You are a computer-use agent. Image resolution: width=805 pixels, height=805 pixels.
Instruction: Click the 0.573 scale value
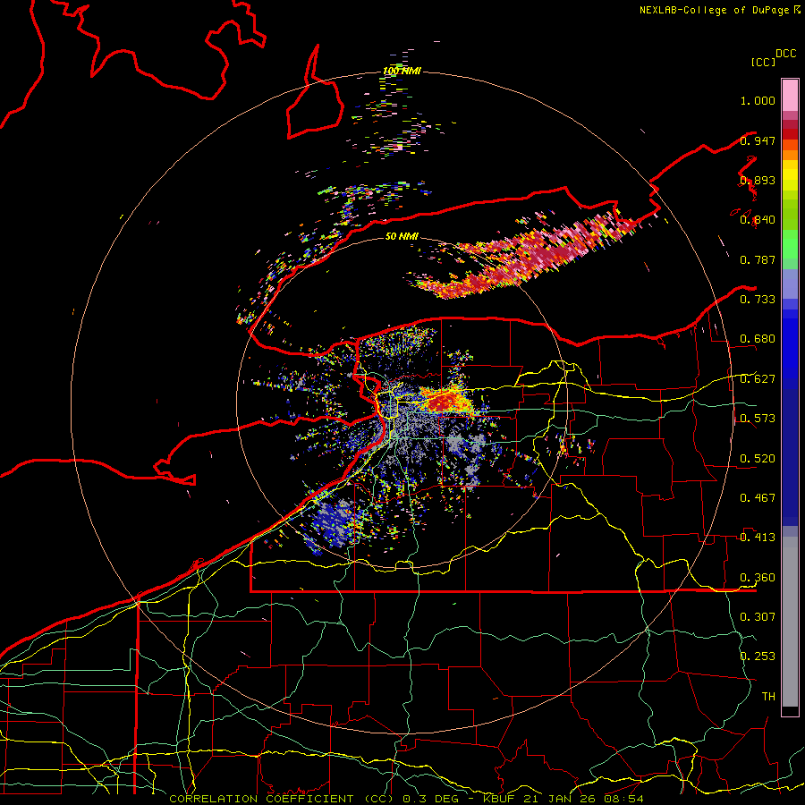758,419
